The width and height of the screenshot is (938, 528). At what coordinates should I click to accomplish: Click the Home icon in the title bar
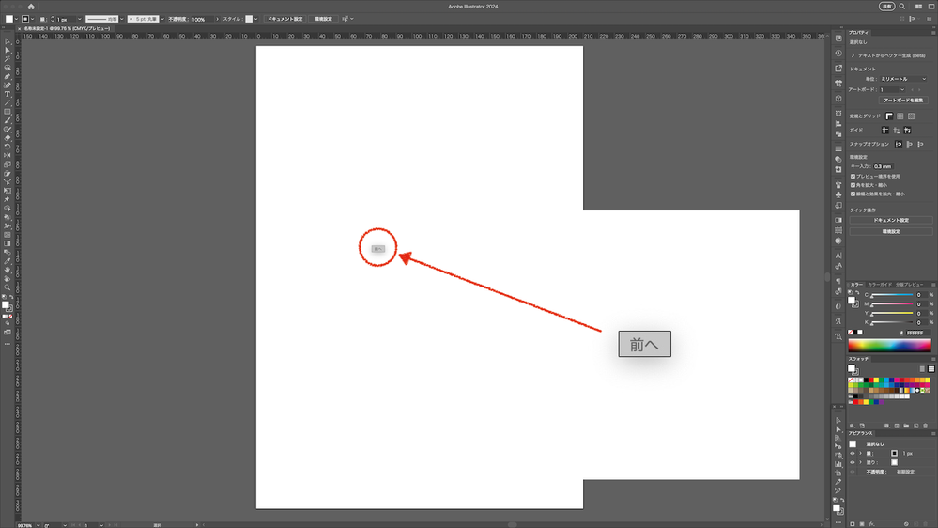coord(31,7)
